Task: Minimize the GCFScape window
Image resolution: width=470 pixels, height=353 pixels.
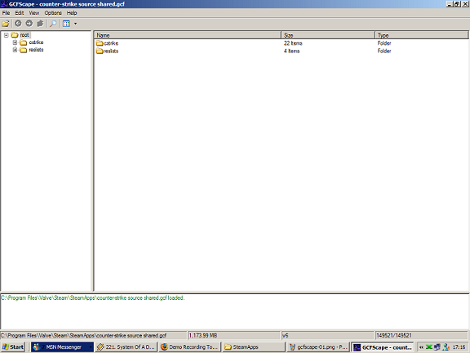Action: pyautogui.click(x=450, y=4)
